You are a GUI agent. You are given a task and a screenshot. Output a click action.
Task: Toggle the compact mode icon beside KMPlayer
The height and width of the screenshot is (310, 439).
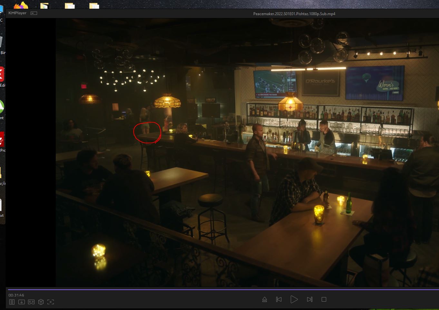click(x=34, y=13)
